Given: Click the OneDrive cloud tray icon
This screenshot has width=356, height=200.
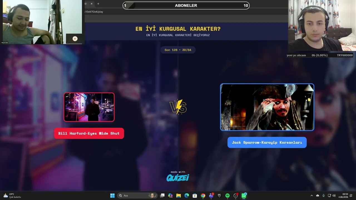Looking at the screenshot, I should (x=318, y=196).
